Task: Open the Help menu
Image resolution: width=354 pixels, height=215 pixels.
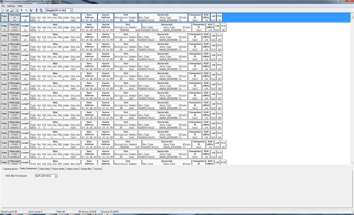Action: tap(20, 6)
